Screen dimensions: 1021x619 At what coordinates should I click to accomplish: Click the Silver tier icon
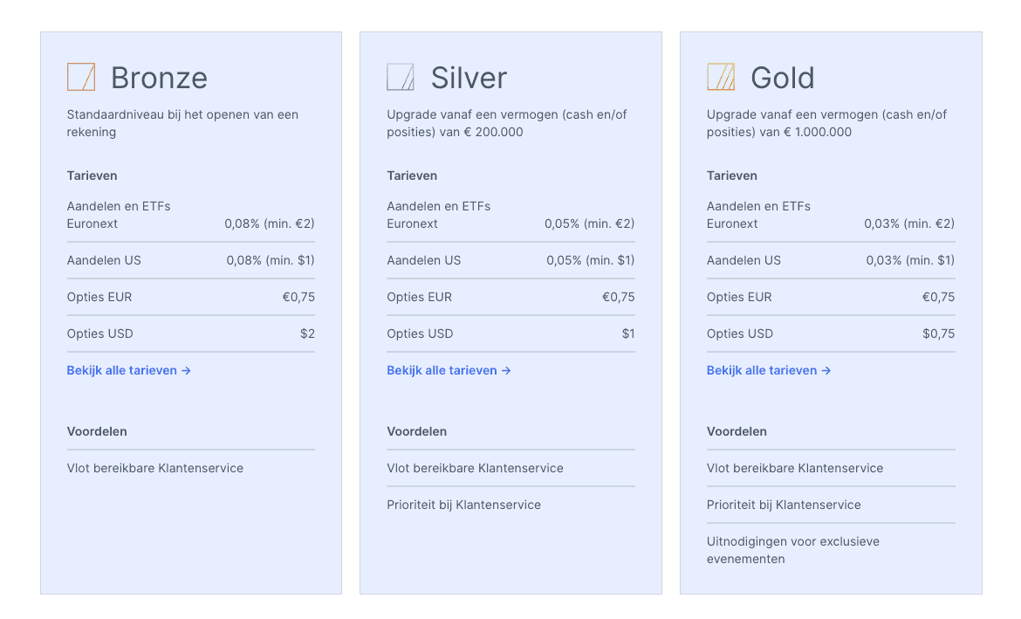401,77
